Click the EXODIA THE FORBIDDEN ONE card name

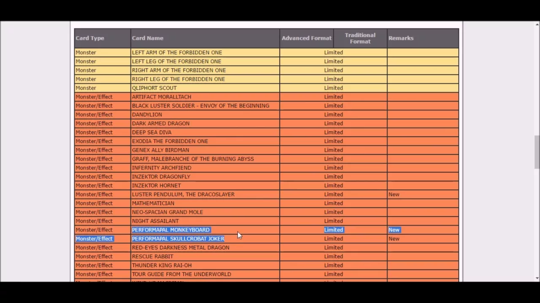tap(170, 141)
